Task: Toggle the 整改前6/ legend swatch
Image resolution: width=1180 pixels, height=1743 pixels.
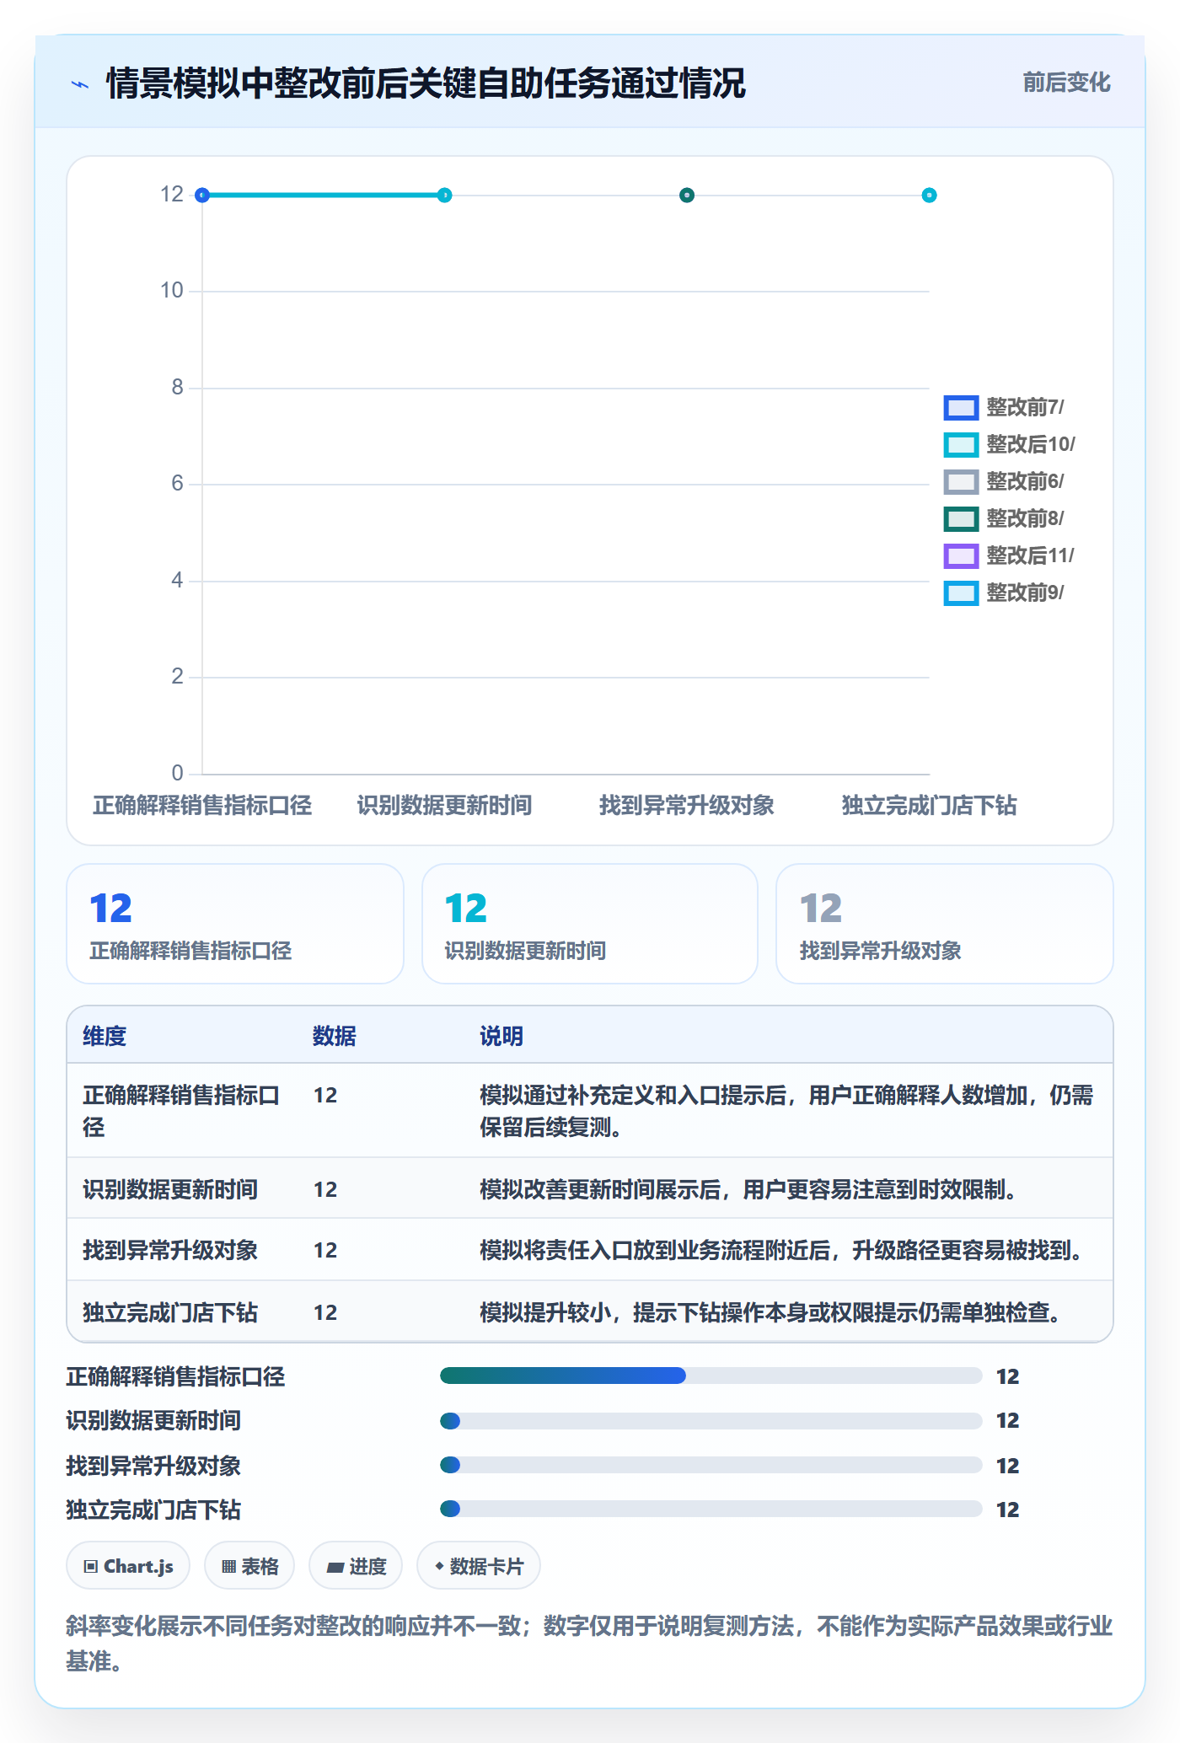Action: 961,481
